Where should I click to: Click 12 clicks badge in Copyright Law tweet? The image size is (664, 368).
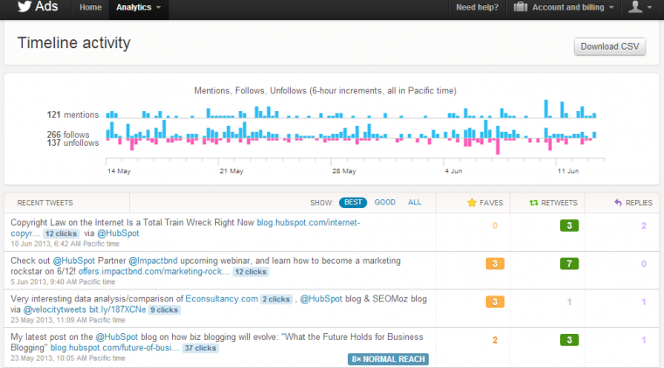[x=61, y=233]
